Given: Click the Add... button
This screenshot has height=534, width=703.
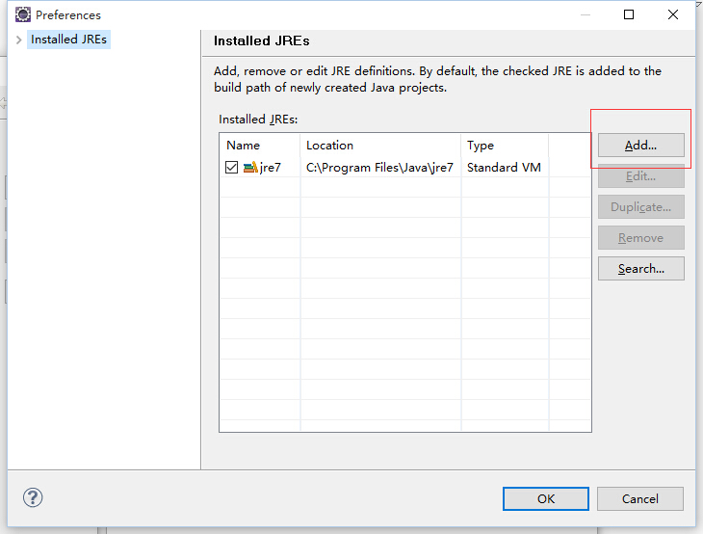Looking at the screenshot, I should (640, 145).
